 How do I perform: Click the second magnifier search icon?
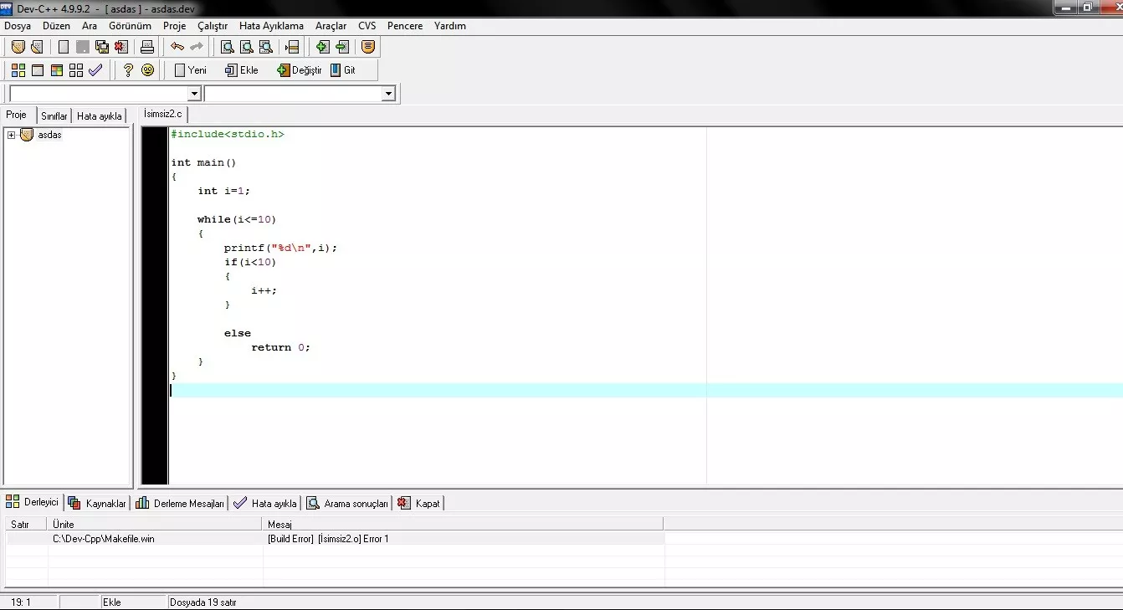[246, 47]
